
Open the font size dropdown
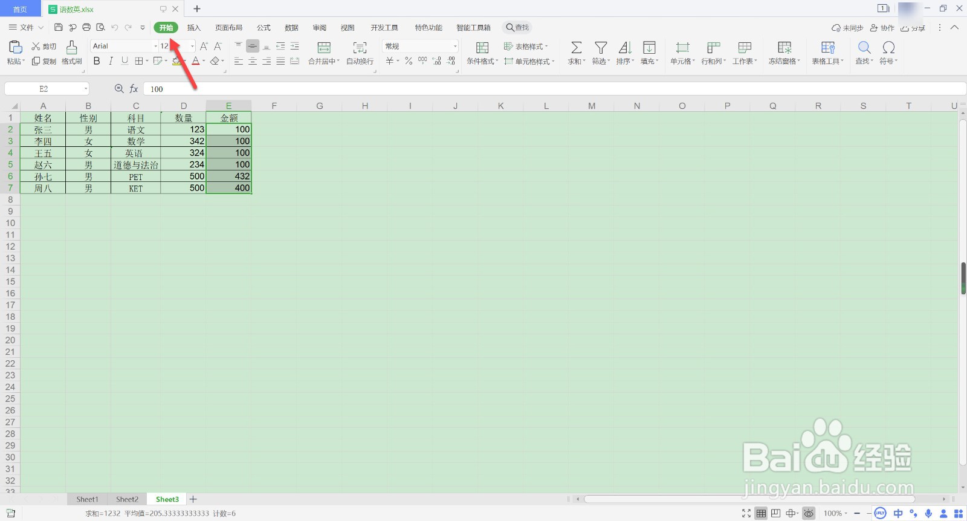[193, 46]
